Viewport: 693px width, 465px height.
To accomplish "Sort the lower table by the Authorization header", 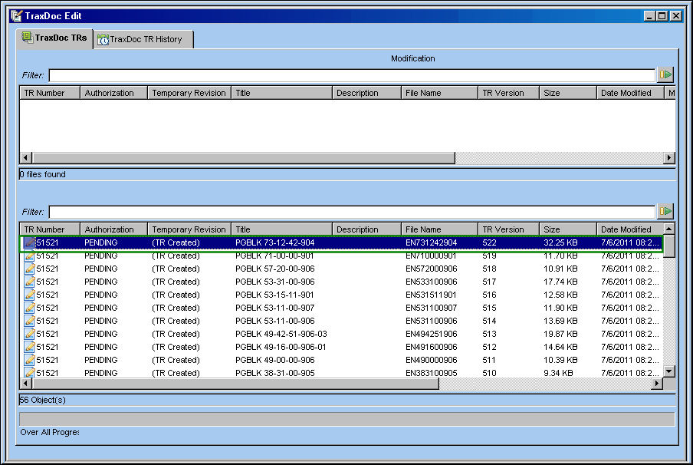I will (113, 229).
